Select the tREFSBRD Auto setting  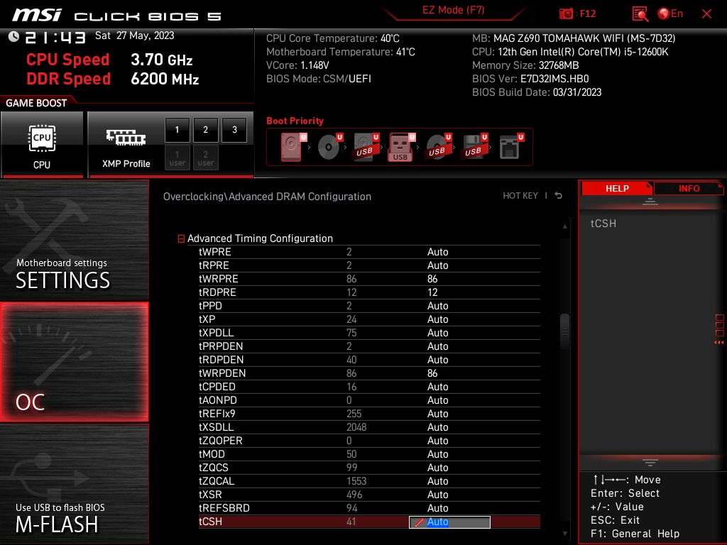(x=437, y=508)
